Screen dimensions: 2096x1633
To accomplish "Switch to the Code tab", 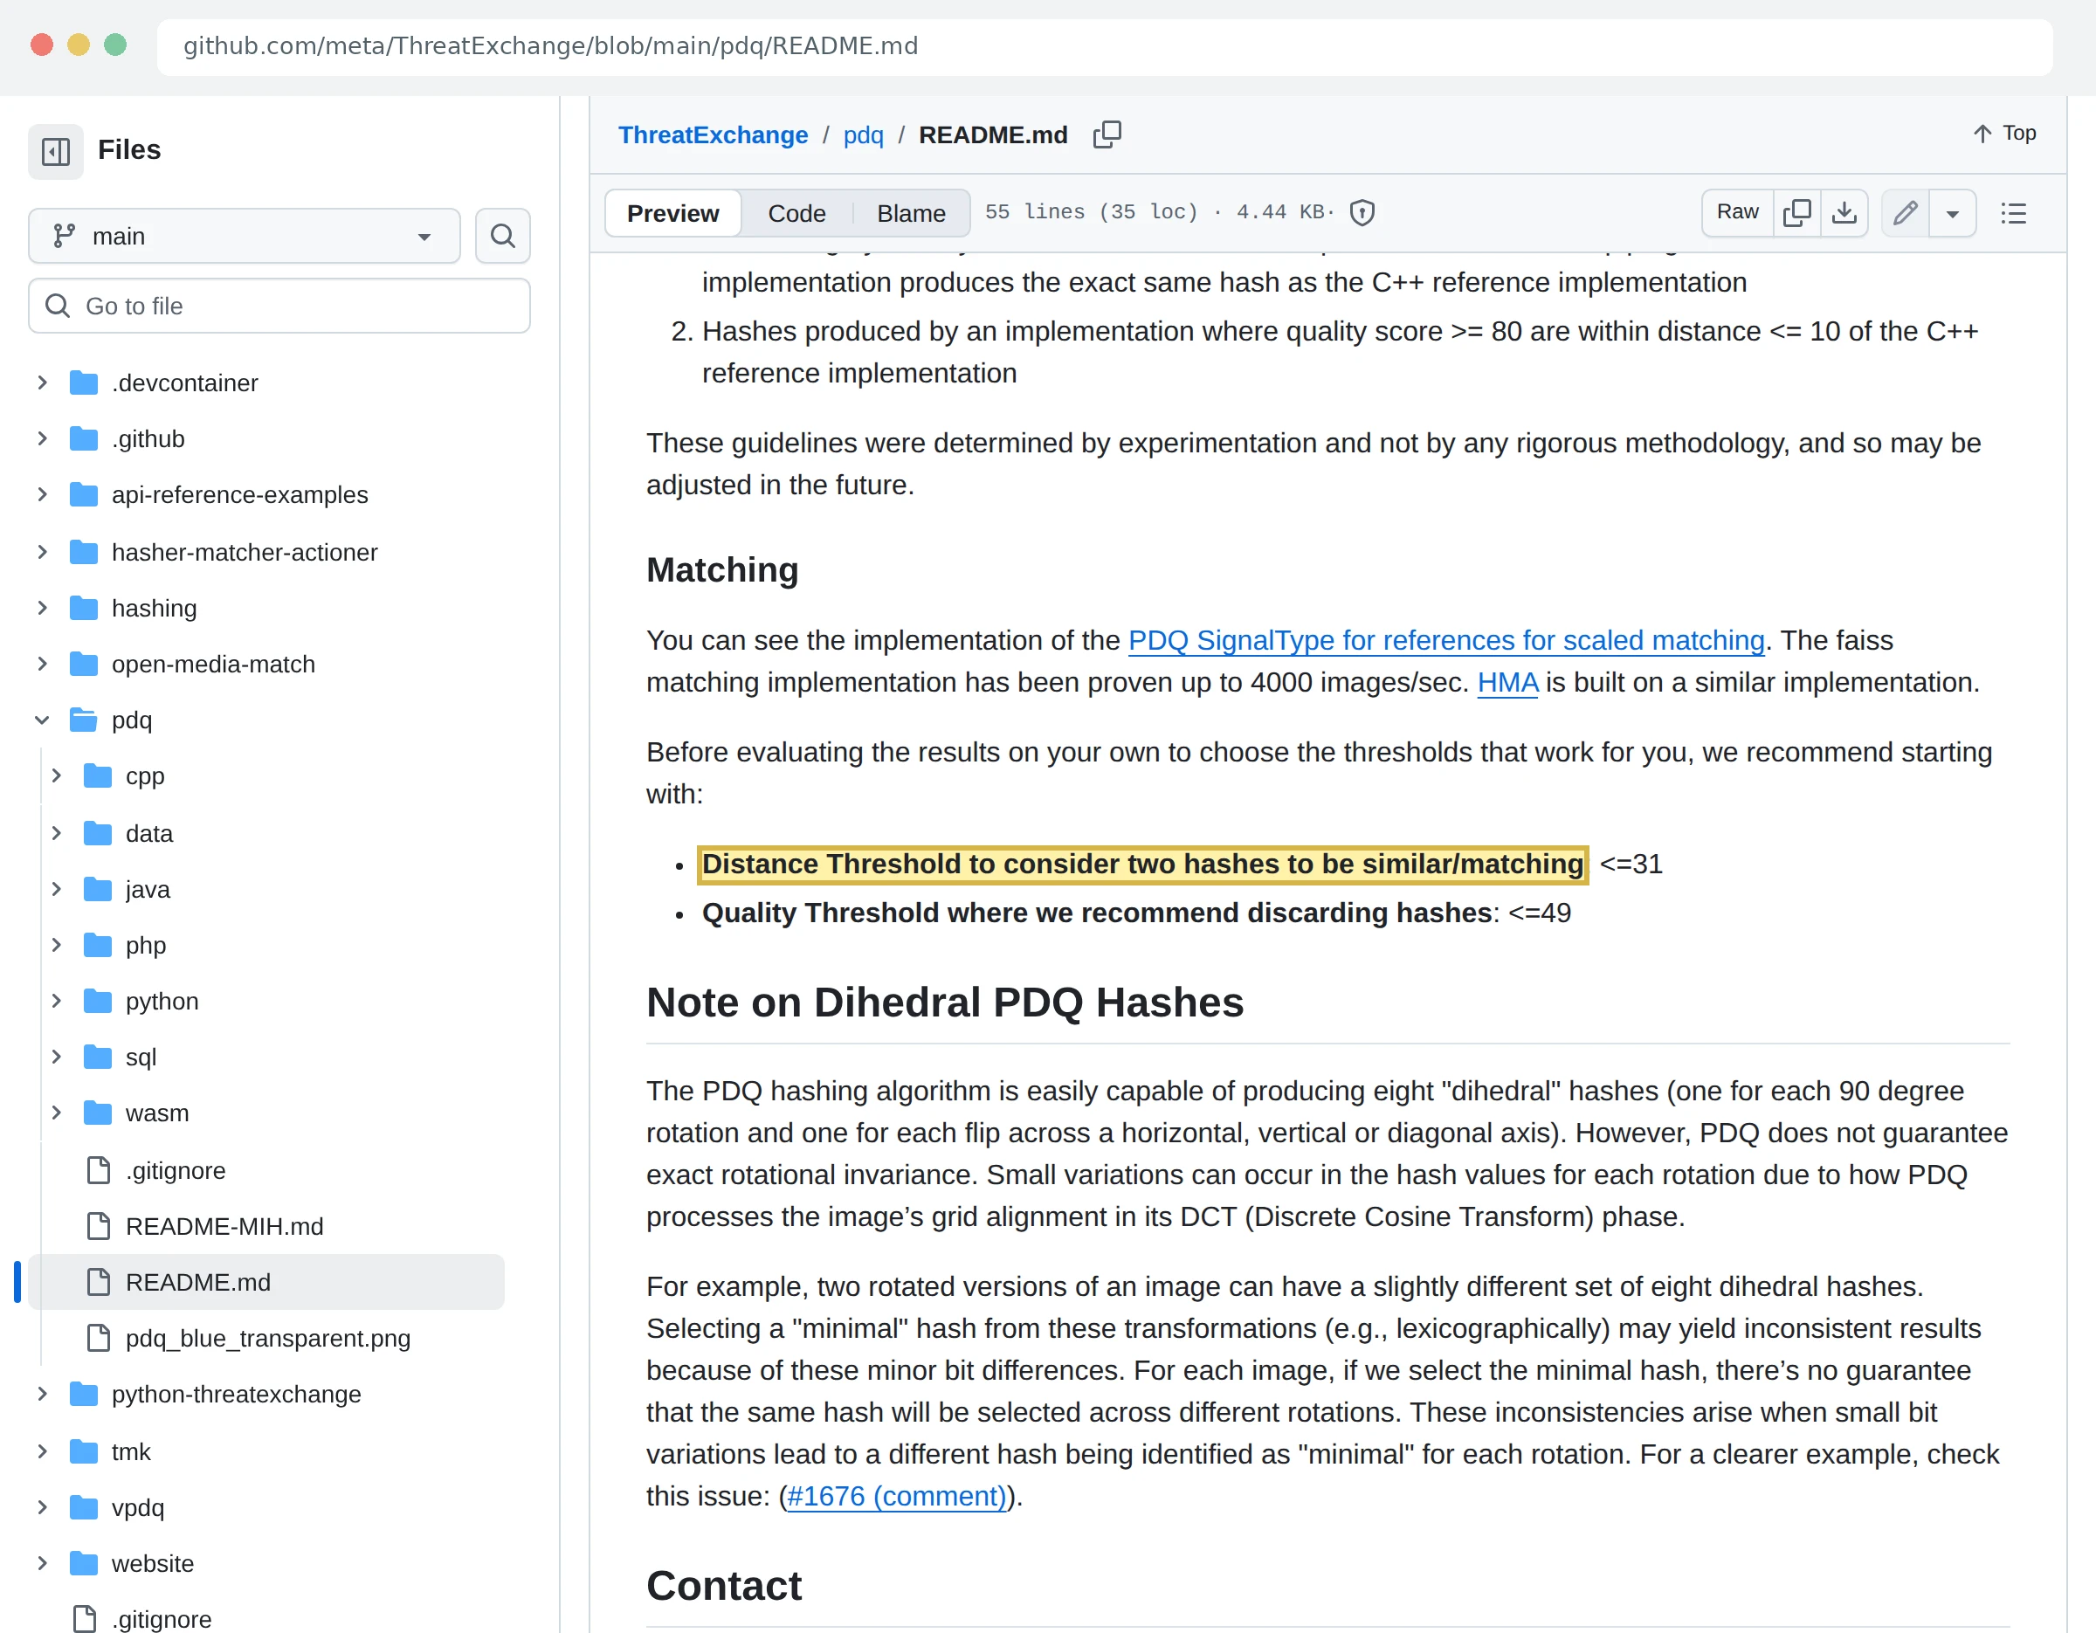I will click(796, 213).
